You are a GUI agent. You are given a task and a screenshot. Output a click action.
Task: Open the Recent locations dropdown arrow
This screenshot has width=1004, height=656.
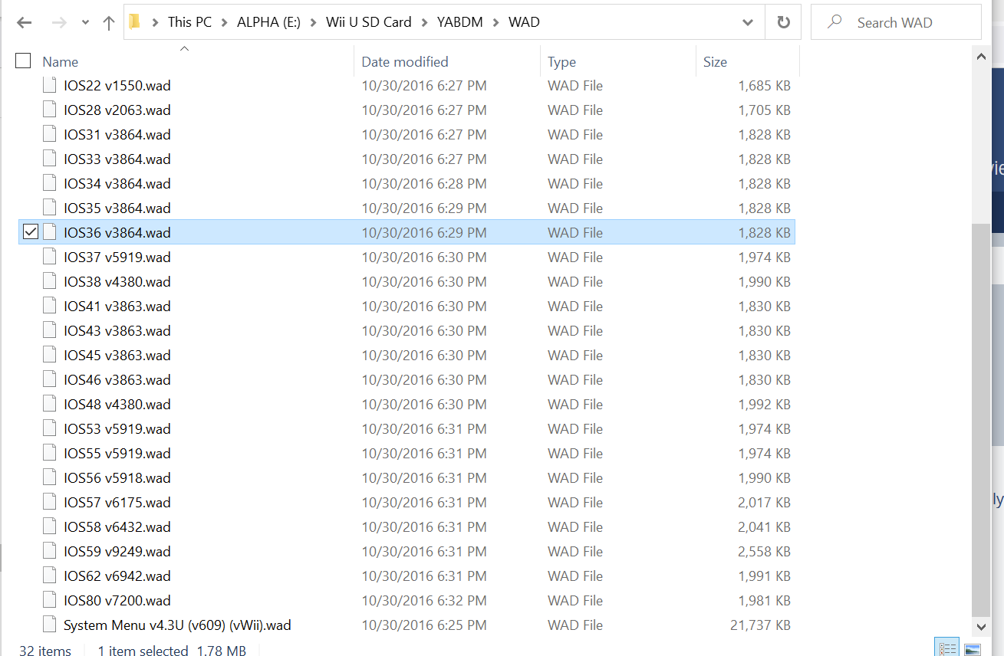[84, 24]
